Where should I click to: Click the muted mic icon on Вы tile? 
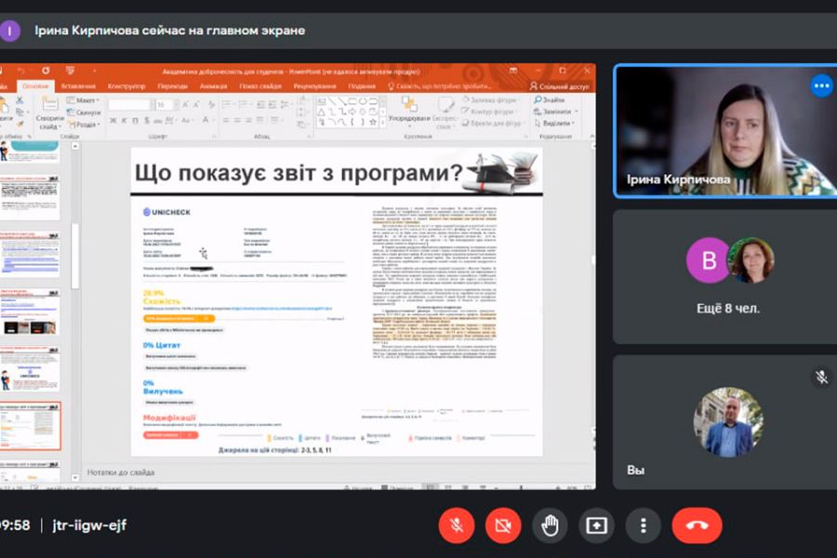pyautogui.click(x=821, y=377)
